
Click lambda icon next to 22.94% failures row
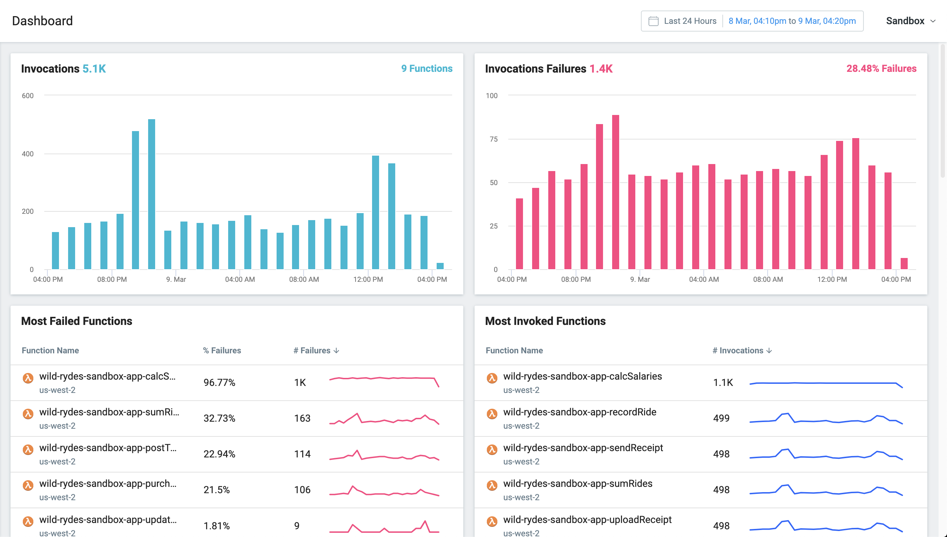[28, 450]
